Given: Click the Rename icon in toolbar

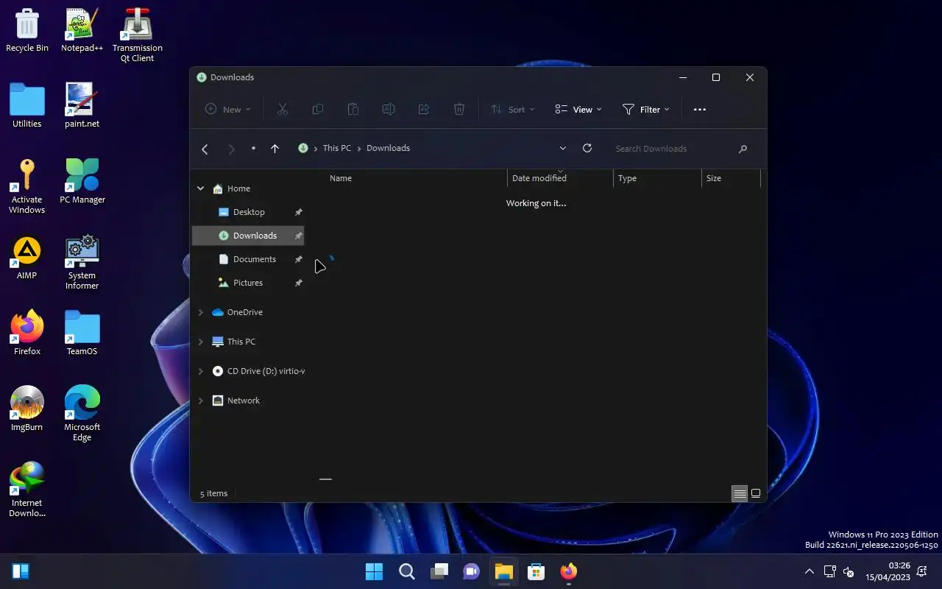Looking at the screenshot, I should point(389,109).
